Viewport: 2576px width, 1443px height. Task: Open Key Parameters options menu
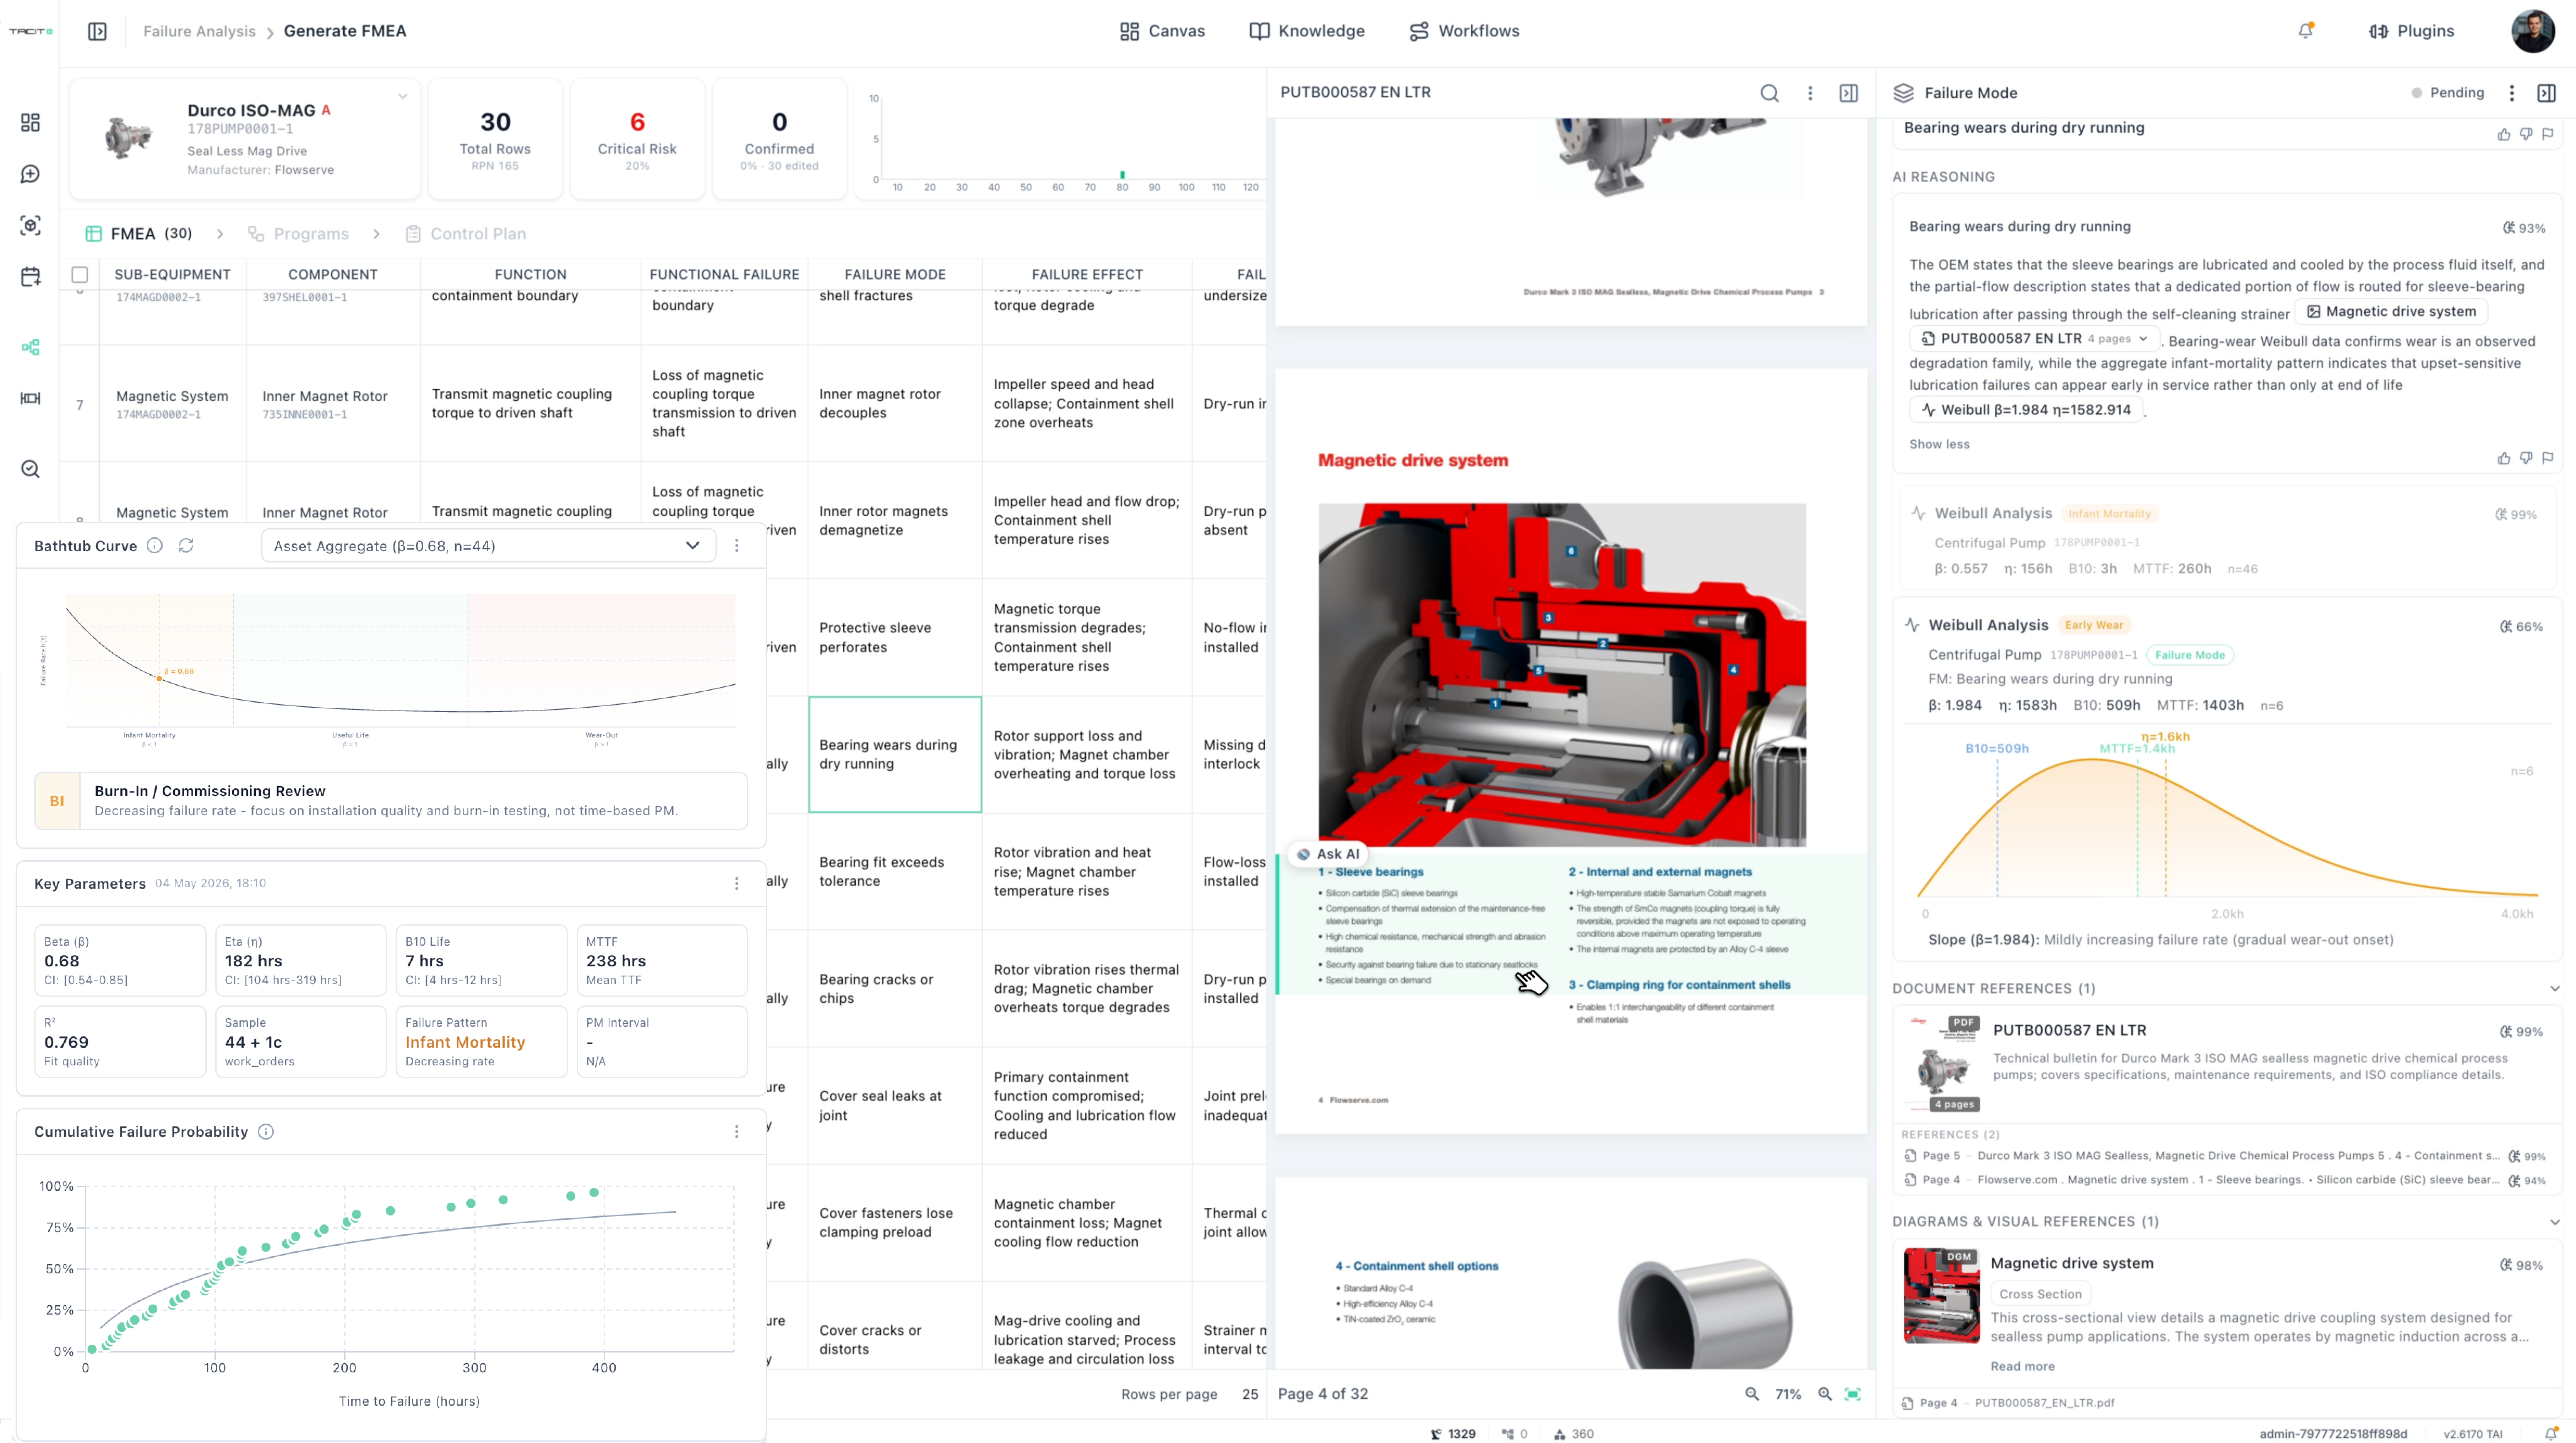click(737, 883)
